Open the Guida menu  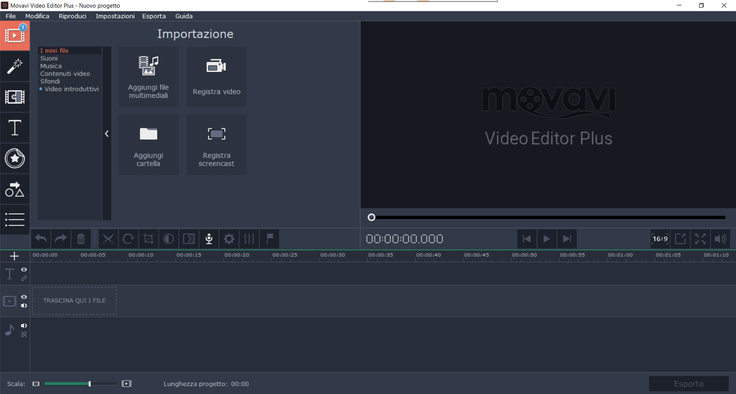[184, 16]
